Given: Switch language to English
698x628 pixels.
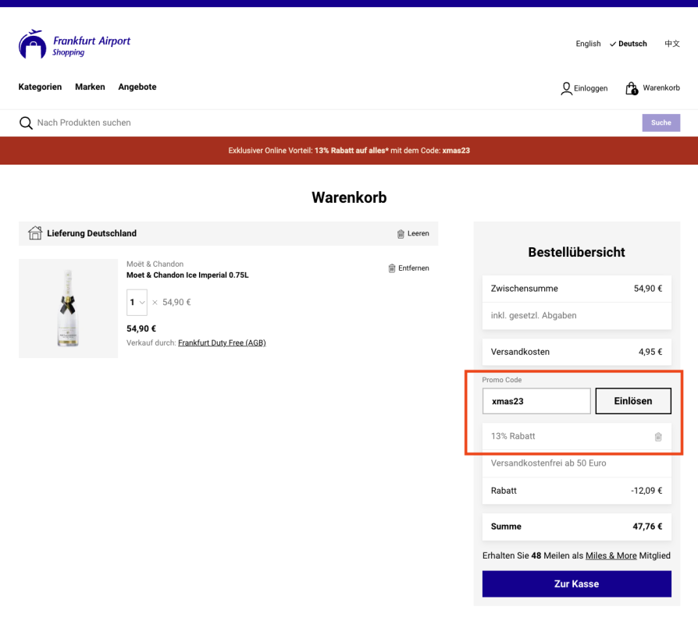Looking at the screenshot, I should point(588,44).
